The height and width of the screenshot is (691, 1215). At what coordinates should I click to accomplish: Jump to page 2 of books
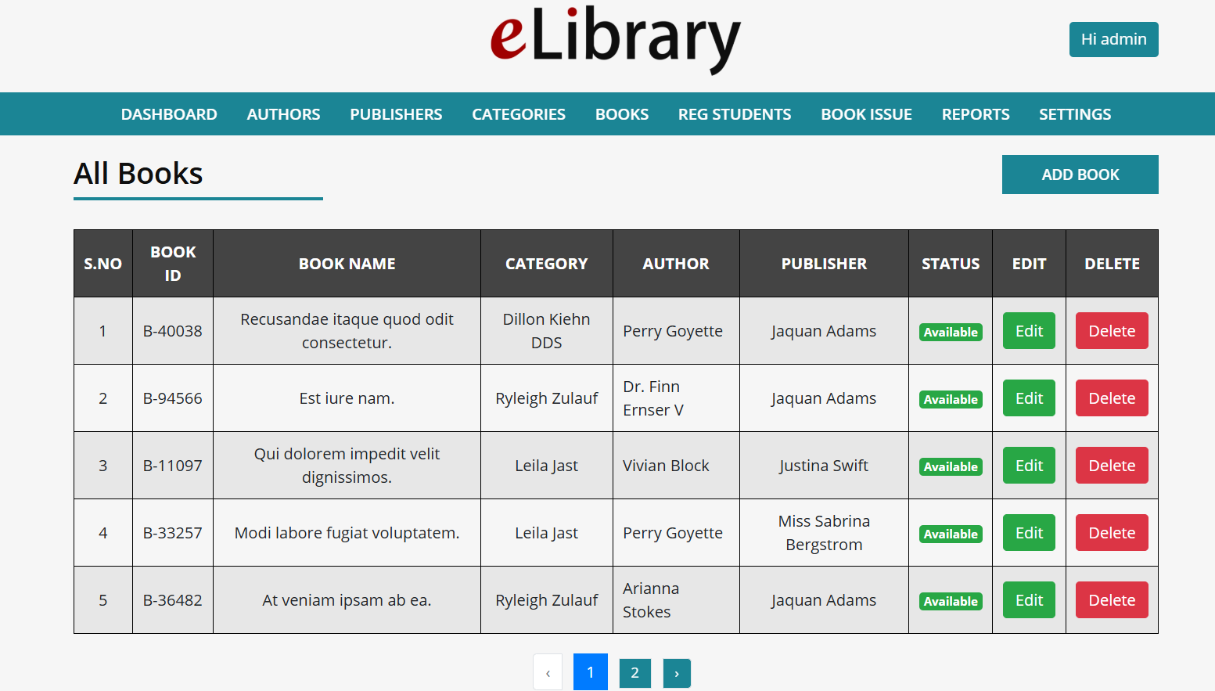coord(634,672)
